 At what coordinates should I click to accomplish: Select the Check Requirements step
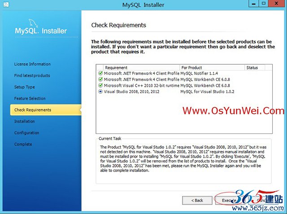(x=46, y=110)
